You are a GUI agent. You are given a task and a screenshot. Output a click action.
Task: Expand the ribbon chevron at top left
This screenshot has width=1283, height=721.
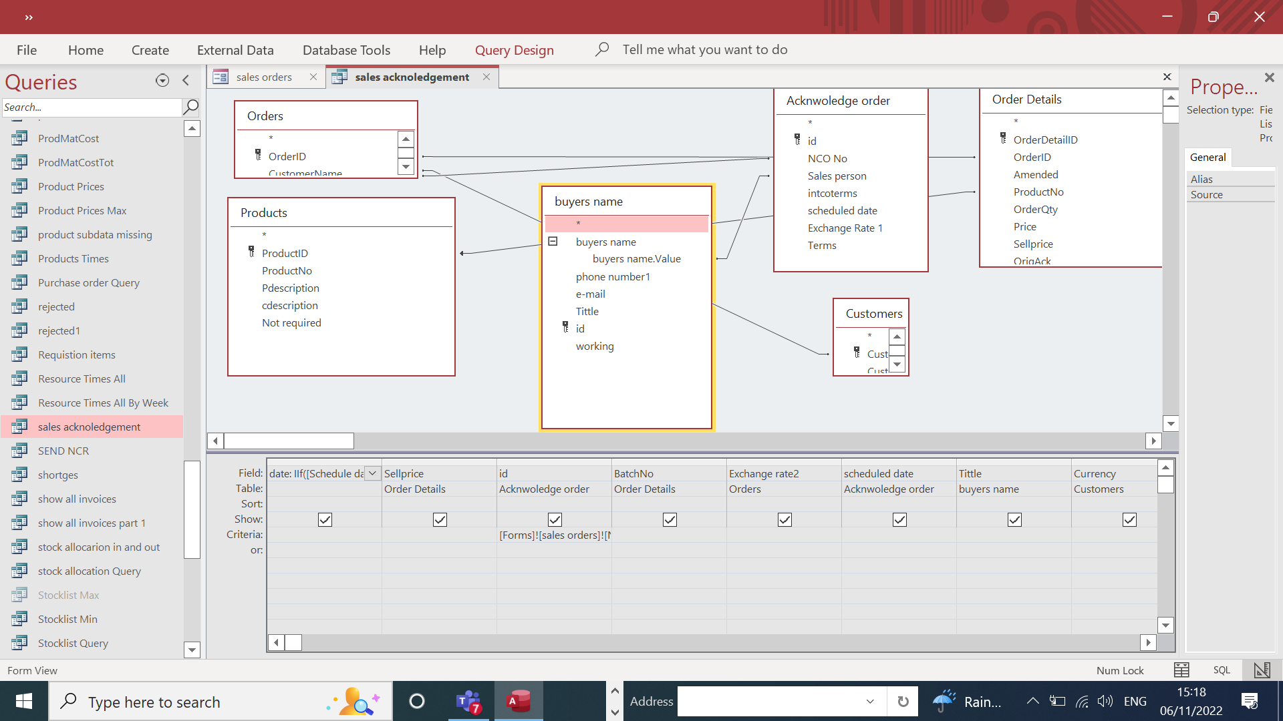(x=29, y=17)
